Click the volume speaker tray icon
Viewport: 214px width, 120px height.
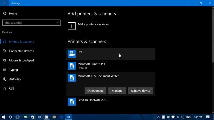pyautogui.click(x=182, y=117)
